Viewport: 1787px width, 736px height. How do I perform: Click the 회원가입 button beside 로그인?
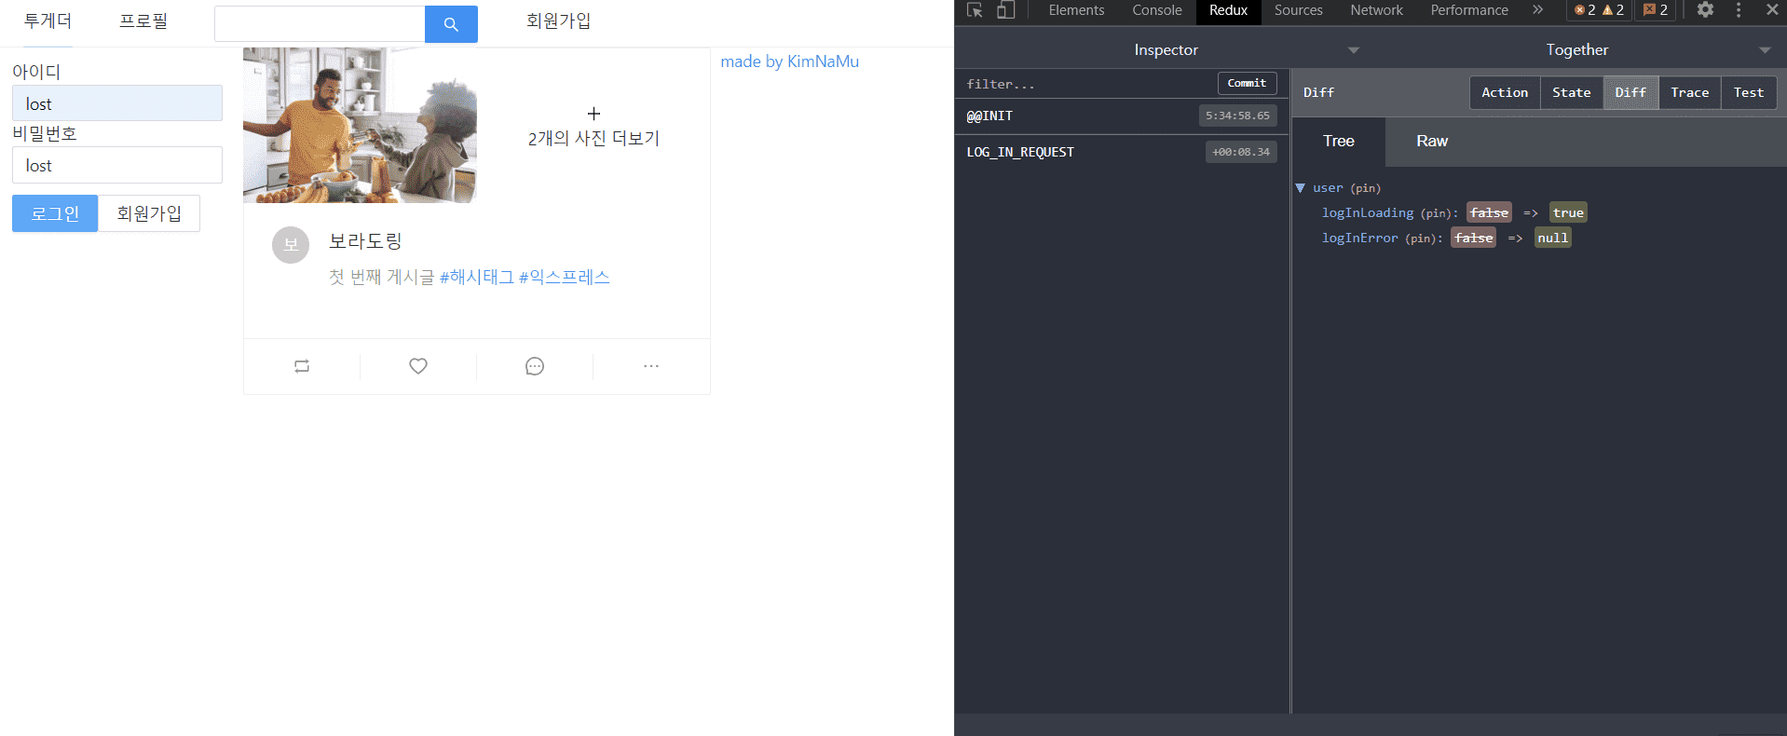click(x=149, y=213)
